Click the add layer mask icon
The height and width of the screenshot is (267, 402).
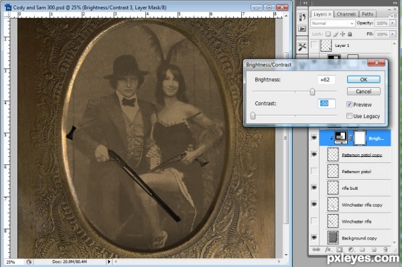coord(340,250)
